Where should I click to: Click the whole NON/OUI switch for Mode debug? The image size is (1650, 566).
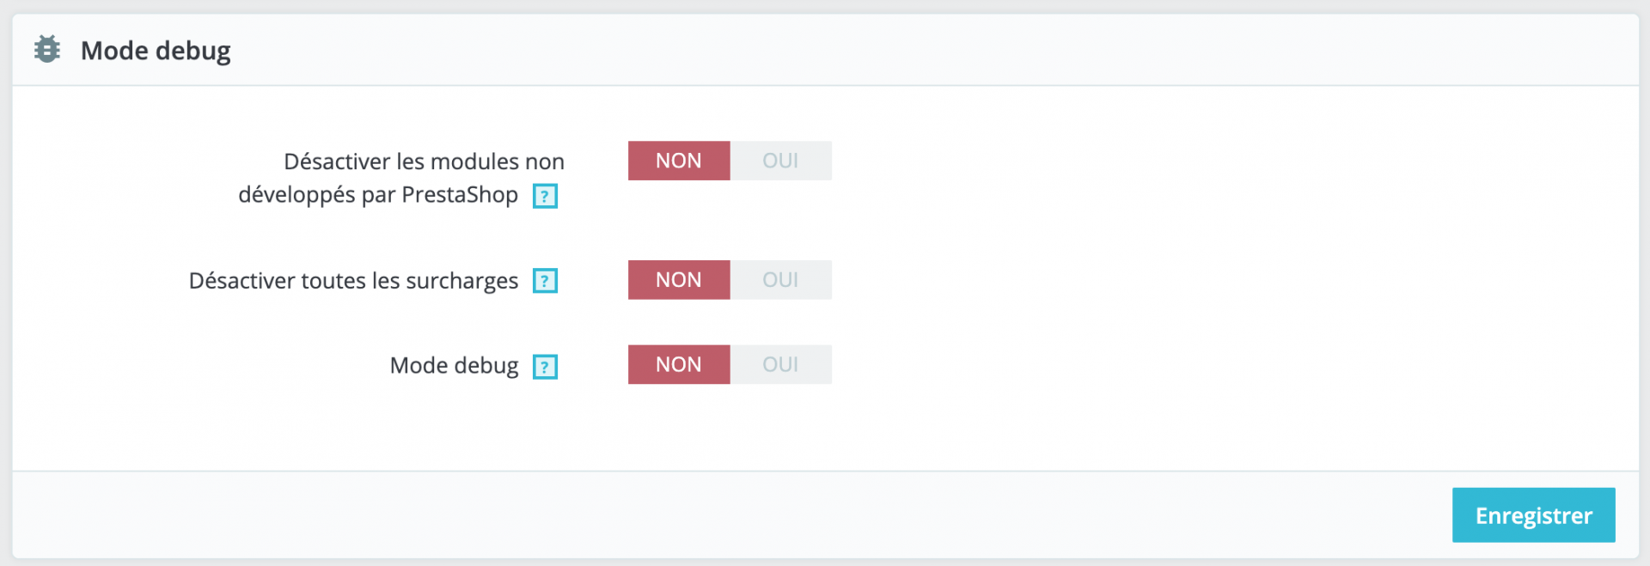point(730,364)
